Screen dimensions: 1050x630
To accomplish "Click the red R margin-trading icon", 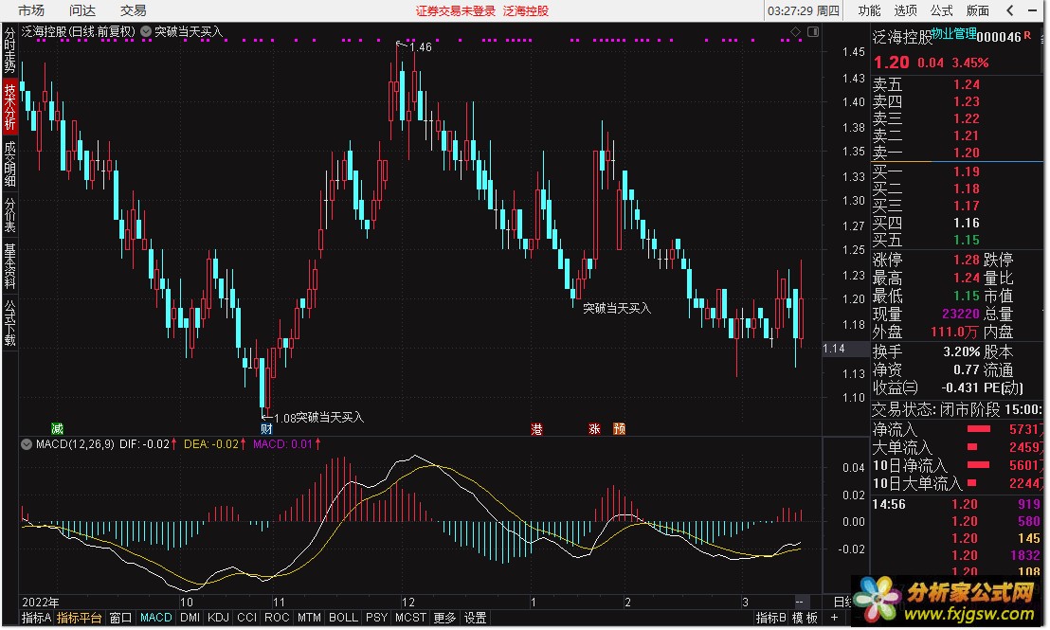I will 1028,35.
